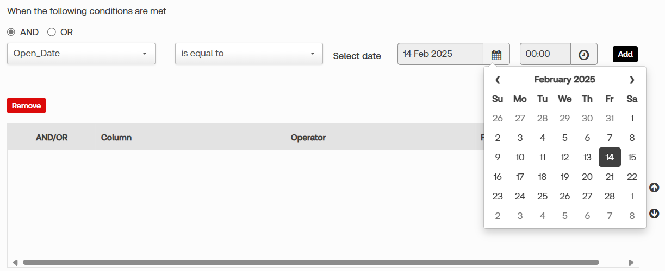
Task: Select the AND radio button
Action: click(x=11, y=32)
